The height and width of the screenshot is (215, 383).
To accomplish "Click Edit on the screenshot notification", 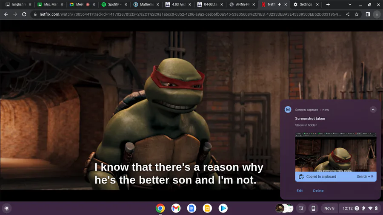I will click(300, 191).
